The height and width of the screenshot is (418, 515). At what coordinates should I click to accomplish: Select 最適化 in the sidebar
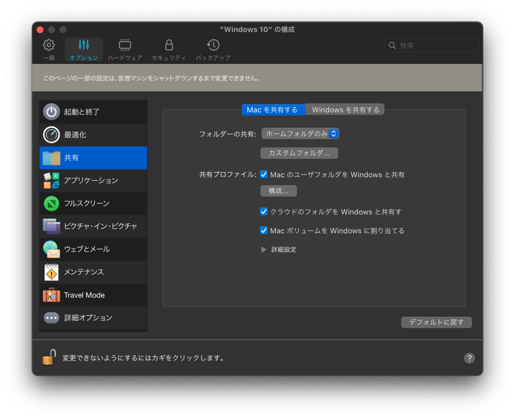pyautogui.click(x=93, y=135)
